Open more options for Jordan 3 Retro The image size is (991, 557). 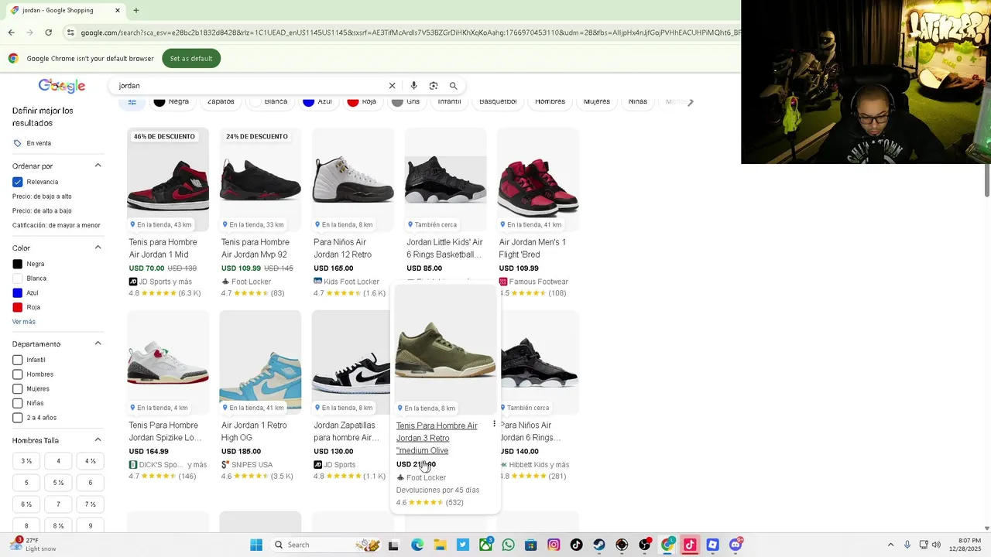[x=494, y=424]
